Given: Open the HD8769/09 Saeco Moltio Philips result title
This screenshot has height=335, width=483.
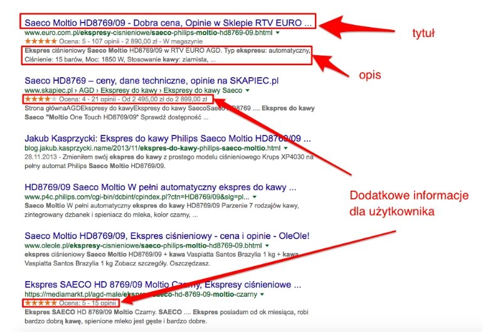Looking at the screenshot, I should [161, 187].
